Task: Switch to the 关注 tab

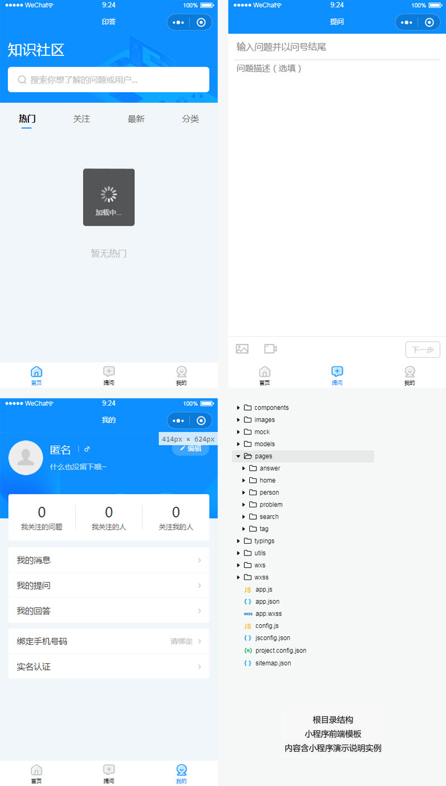Action: (81, 119)
